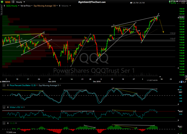187x134 pixels.
Task: Click the PPO current value tag
Action: [180, 92]
